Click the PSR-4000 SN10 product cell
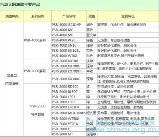 (69, 45)
